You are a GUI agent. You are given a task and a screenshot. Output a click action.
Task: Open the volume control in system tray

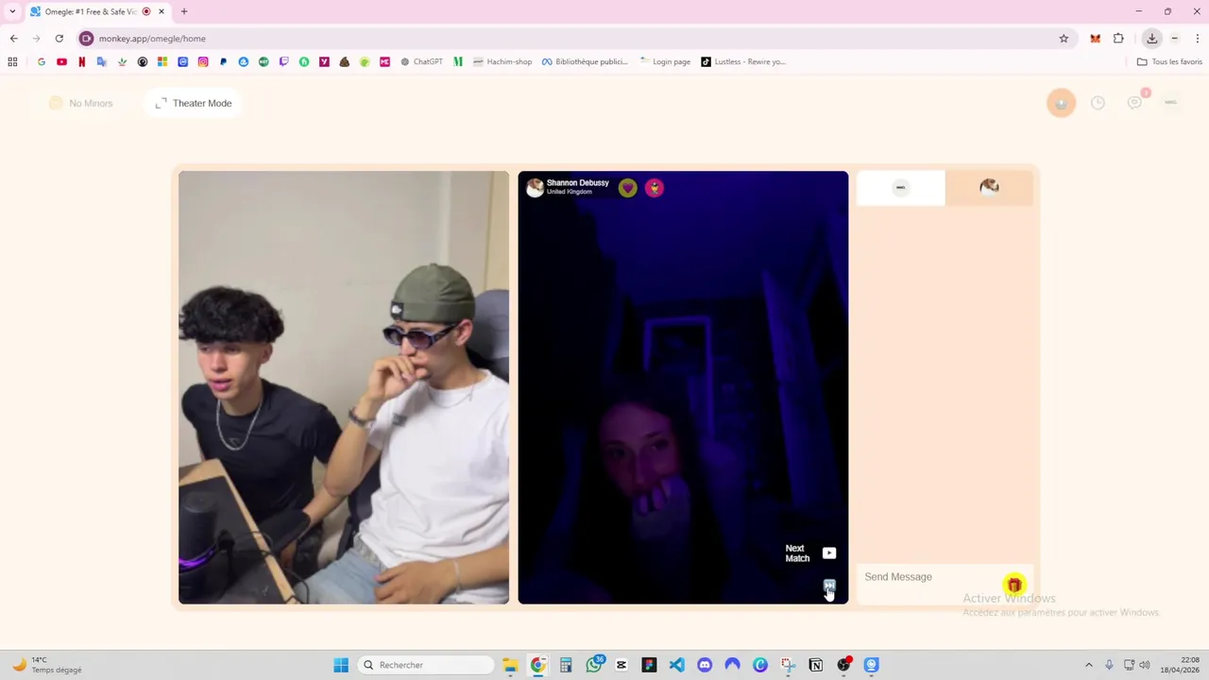1145,665
